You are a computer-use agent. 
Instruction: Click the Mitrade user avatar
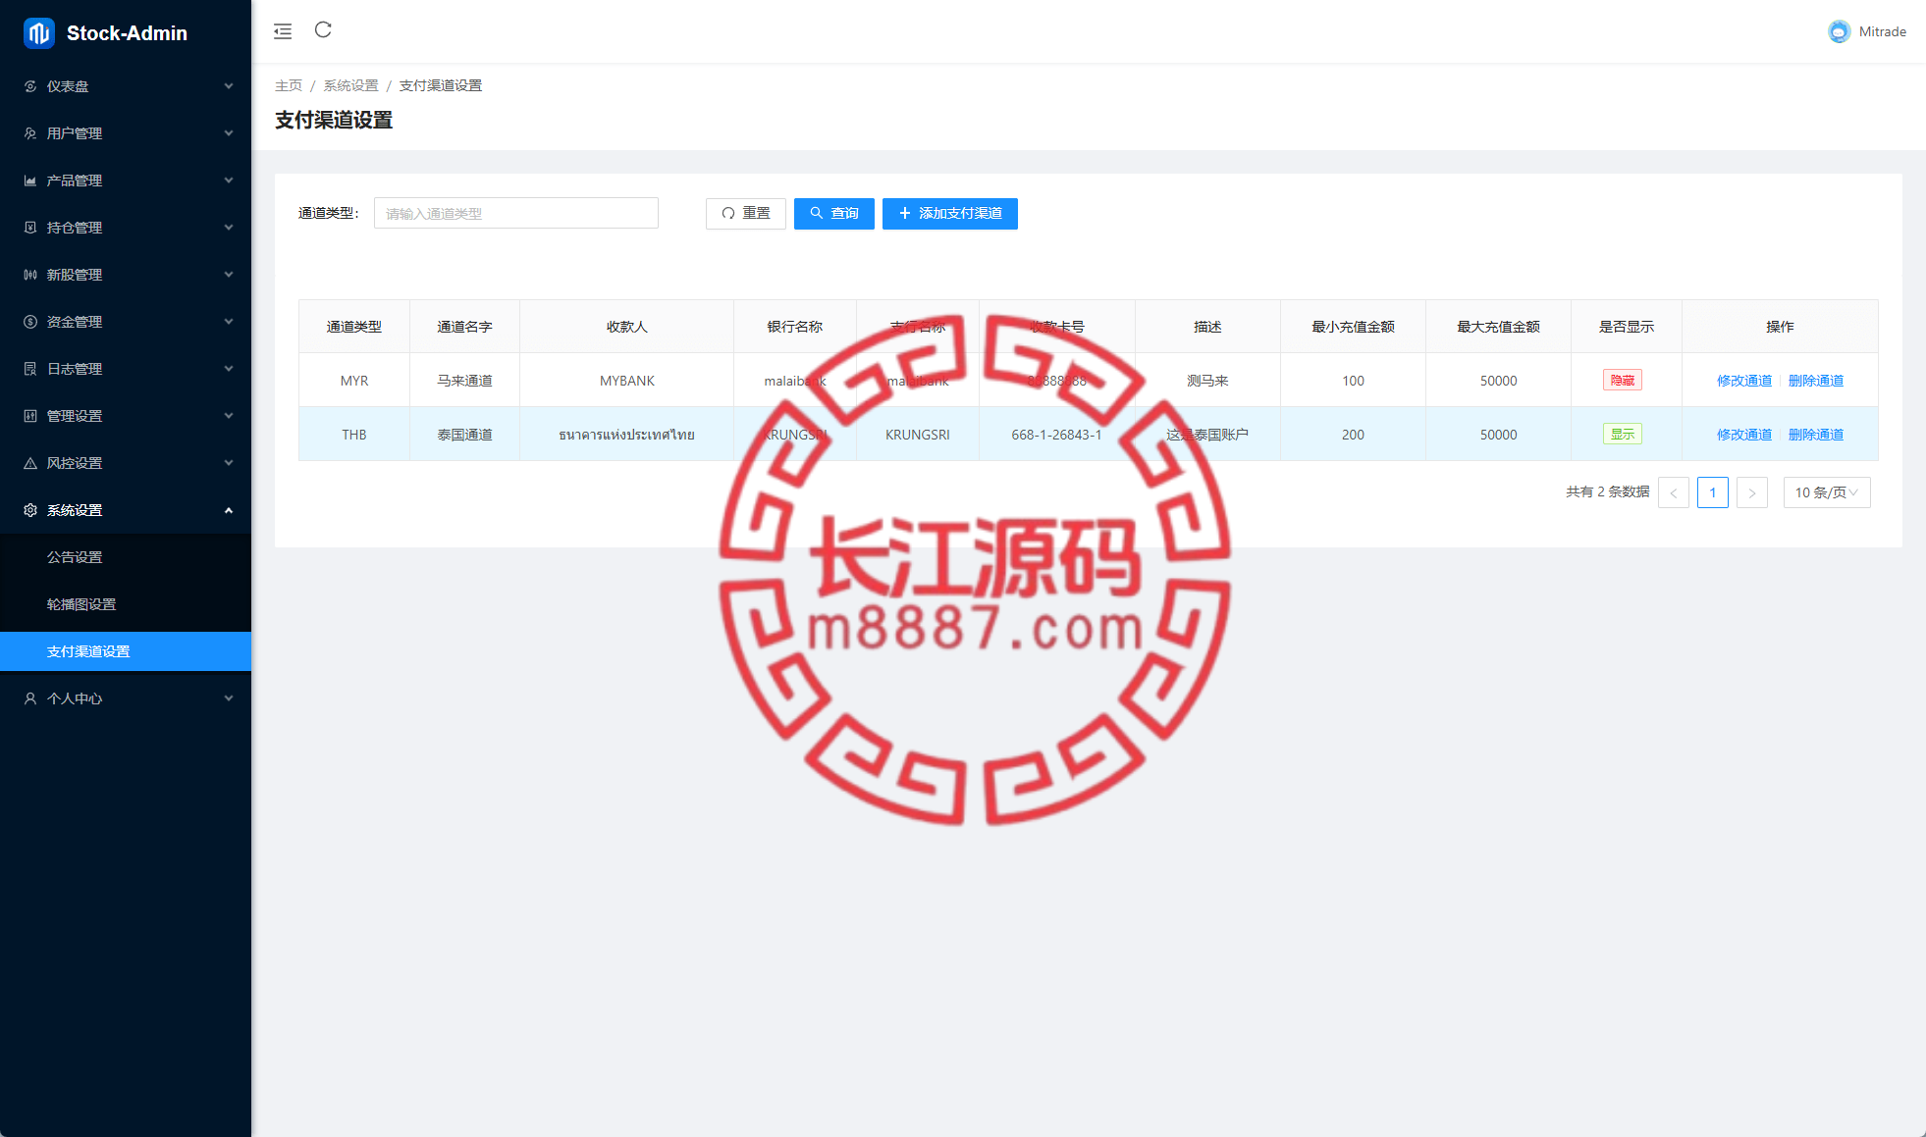tap(1839, 31)
